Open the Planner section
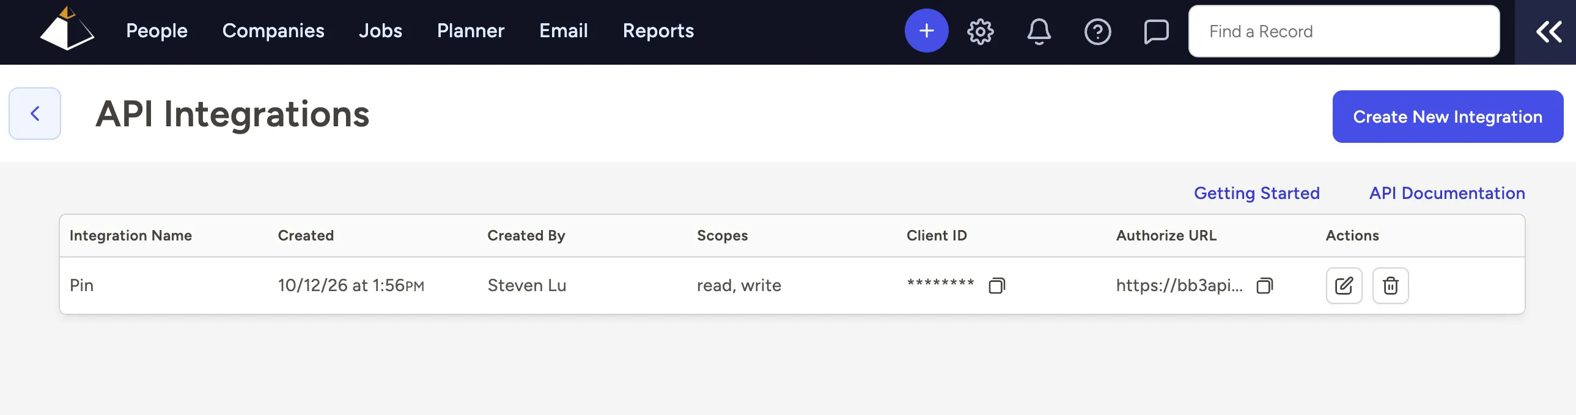Screen dimensions: 1576x415 471,31
